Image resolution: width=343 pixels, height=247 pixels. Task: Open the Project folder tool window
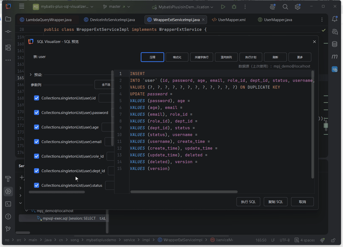pos(8,19)
